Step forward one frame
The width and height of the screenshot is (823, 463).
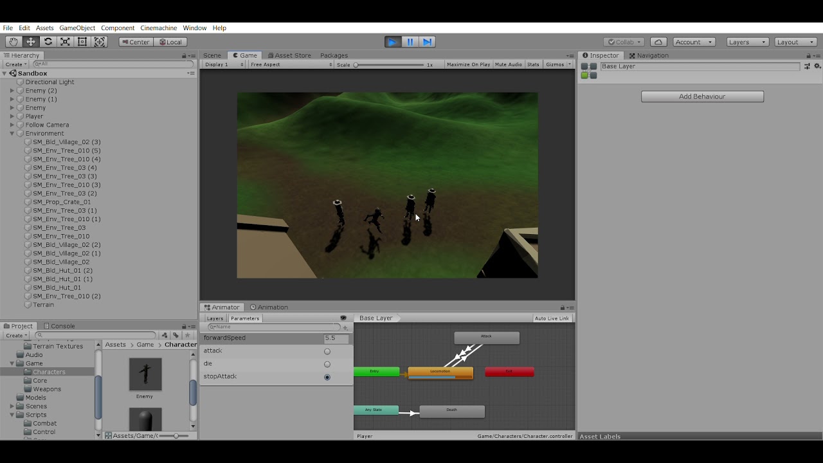tap(428, 42)
